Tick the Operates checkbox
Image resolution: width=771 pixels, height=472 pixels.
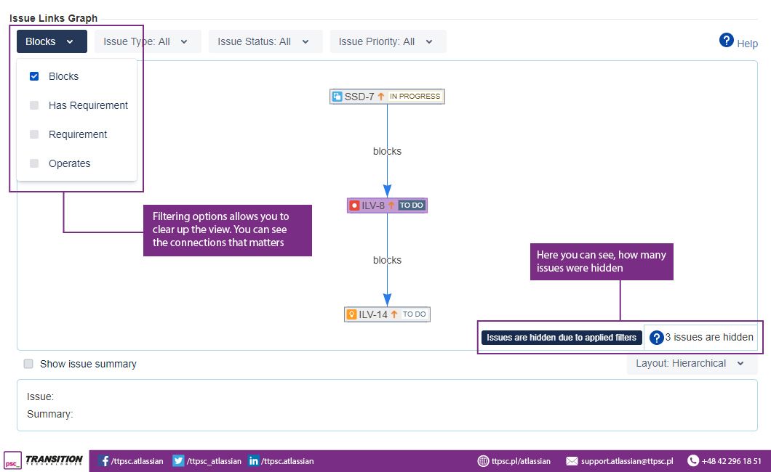tap(34, 163)
